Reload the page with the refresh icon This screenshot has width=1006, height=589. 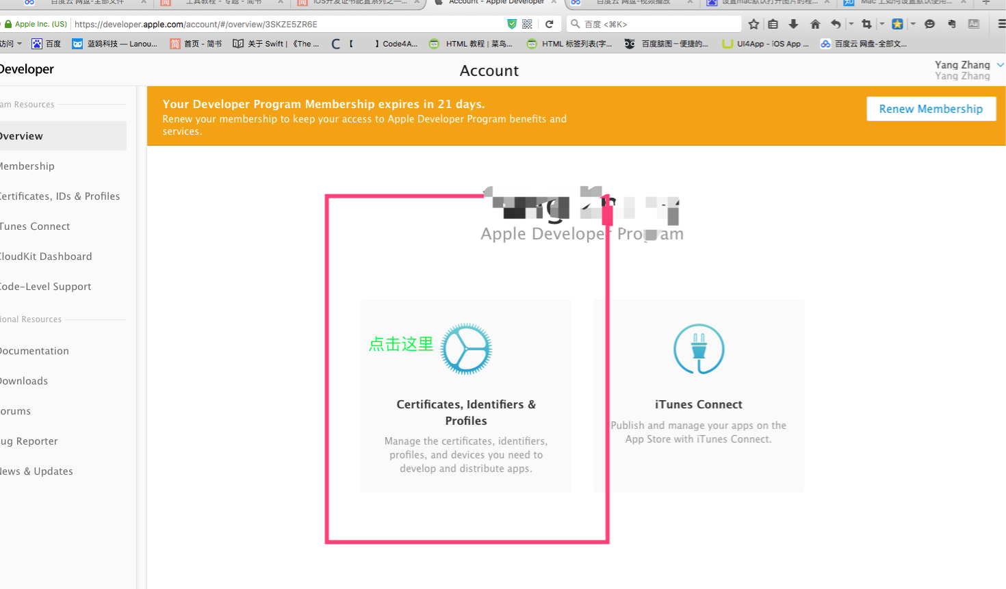[550, 24]
